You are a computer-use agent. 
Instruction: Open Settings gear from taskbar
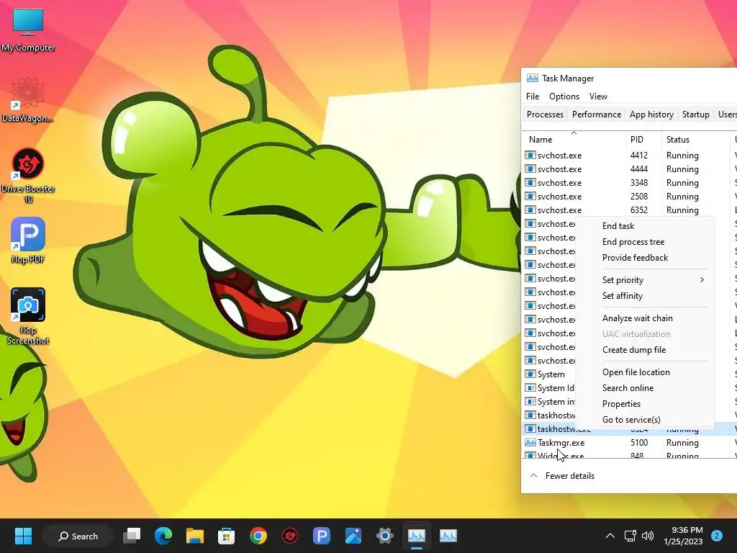coord(384,536)
